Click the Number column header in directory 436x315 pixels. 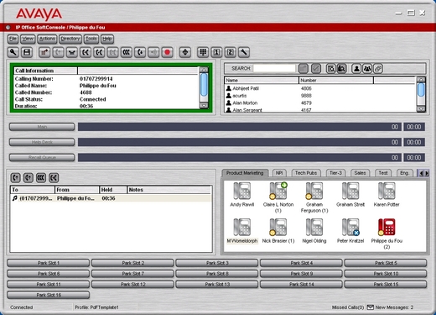click(336, 81)
